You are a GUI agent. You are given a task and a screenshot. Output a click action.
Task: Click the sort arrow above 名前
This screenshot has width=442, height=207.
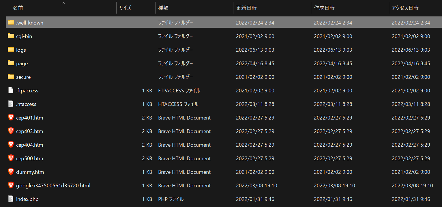coord(63,3)
